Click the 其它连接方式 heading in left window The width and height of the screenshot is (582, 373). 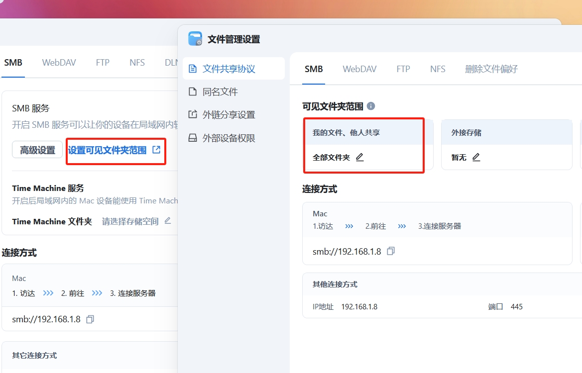click(x=34, y=356)
